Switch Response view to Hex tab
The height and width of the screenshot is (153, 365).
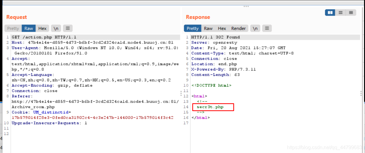click(222, 28)
